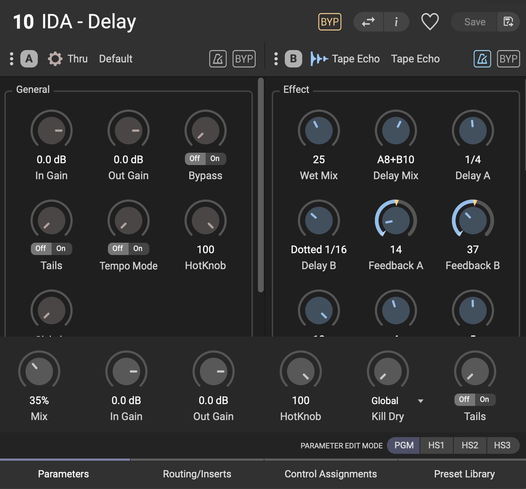Click the Tape Echo waveform icon
The width and height of the screenshot is (526, 489).
[x=319, y=59]
